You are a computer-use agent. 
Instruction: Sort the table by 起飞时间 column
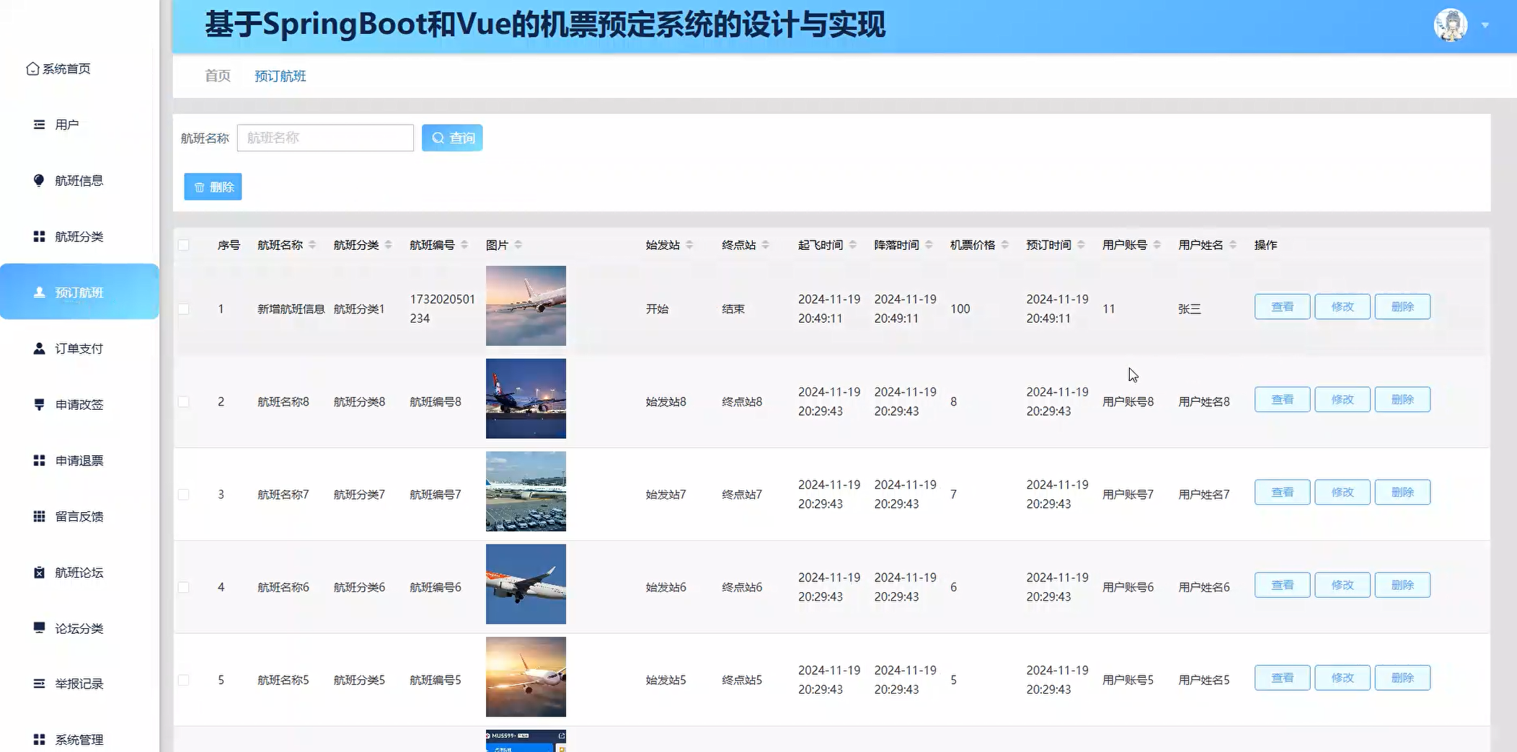[821, 244]
